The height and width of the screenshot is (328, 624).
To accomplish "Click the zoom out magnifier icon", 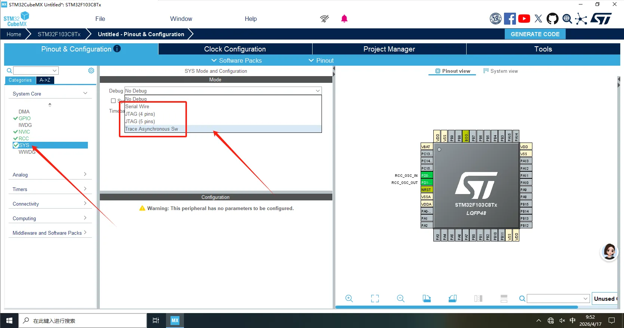I will tap(400, 299).
